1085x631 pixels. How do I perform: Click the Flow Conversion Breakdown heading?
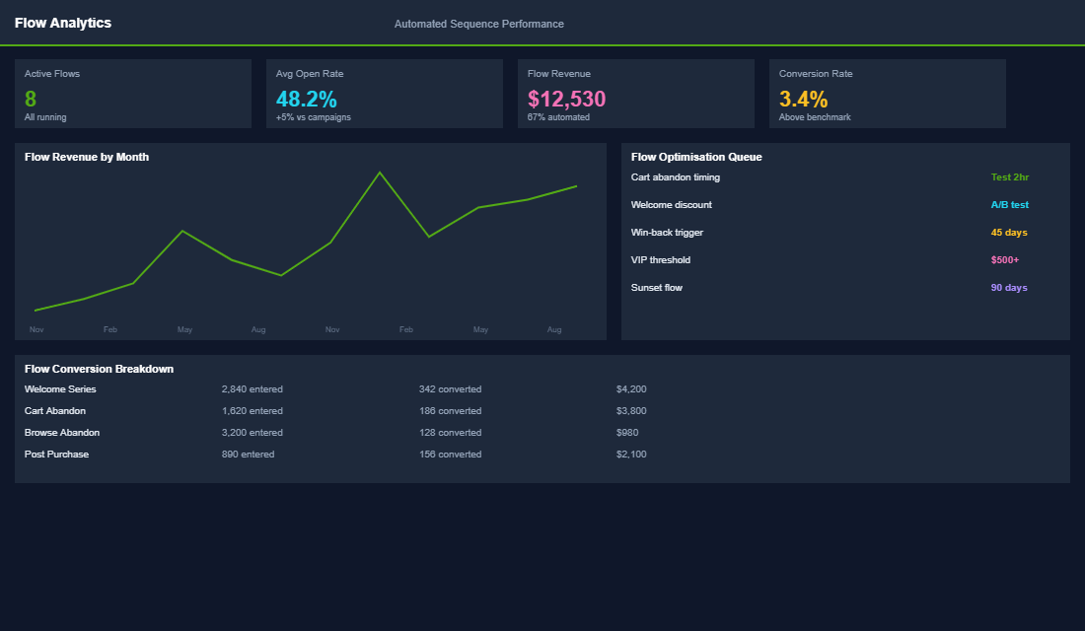[x=99, y=368]
